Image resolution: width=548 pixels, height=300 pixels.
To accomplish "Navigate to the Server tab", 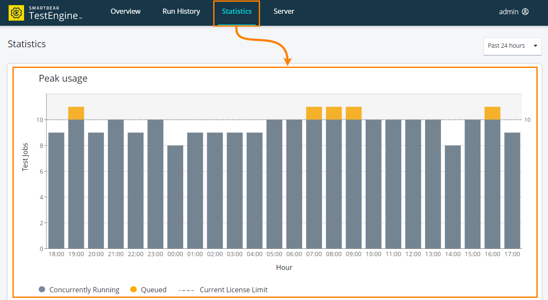I will [x=284, y=12].
